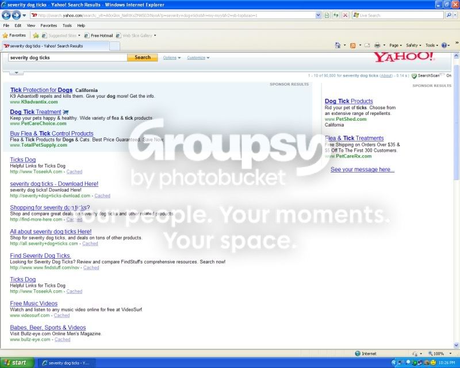Go back with the Back arrow button

point(6,15)
